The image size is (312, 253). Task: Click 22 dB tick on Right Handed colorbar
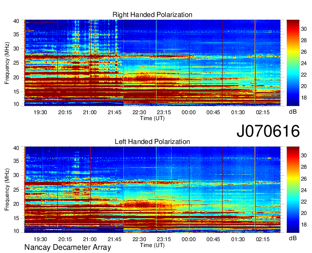[304, 75]
